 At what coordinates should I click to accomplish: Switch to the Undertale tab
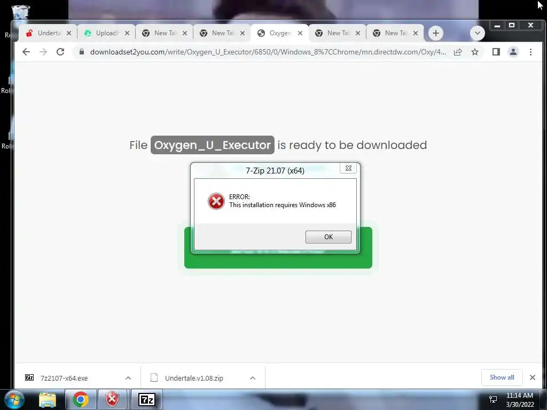click(x=48, y=33)
